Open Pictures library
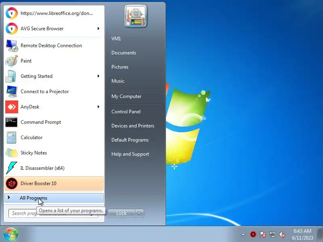This screenshot has width=323, height=242. [x=120, y=67]
